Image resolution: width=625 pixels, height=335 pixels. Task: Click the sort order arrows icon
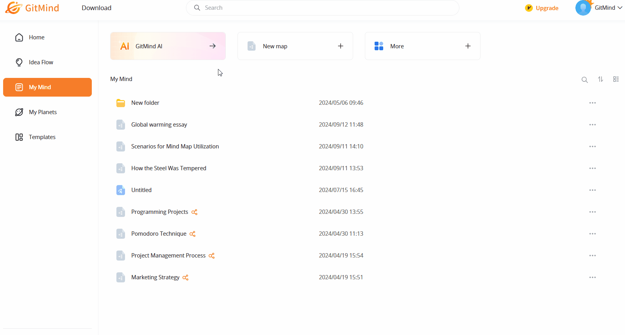pyautogui.click(x=600, y=79)
